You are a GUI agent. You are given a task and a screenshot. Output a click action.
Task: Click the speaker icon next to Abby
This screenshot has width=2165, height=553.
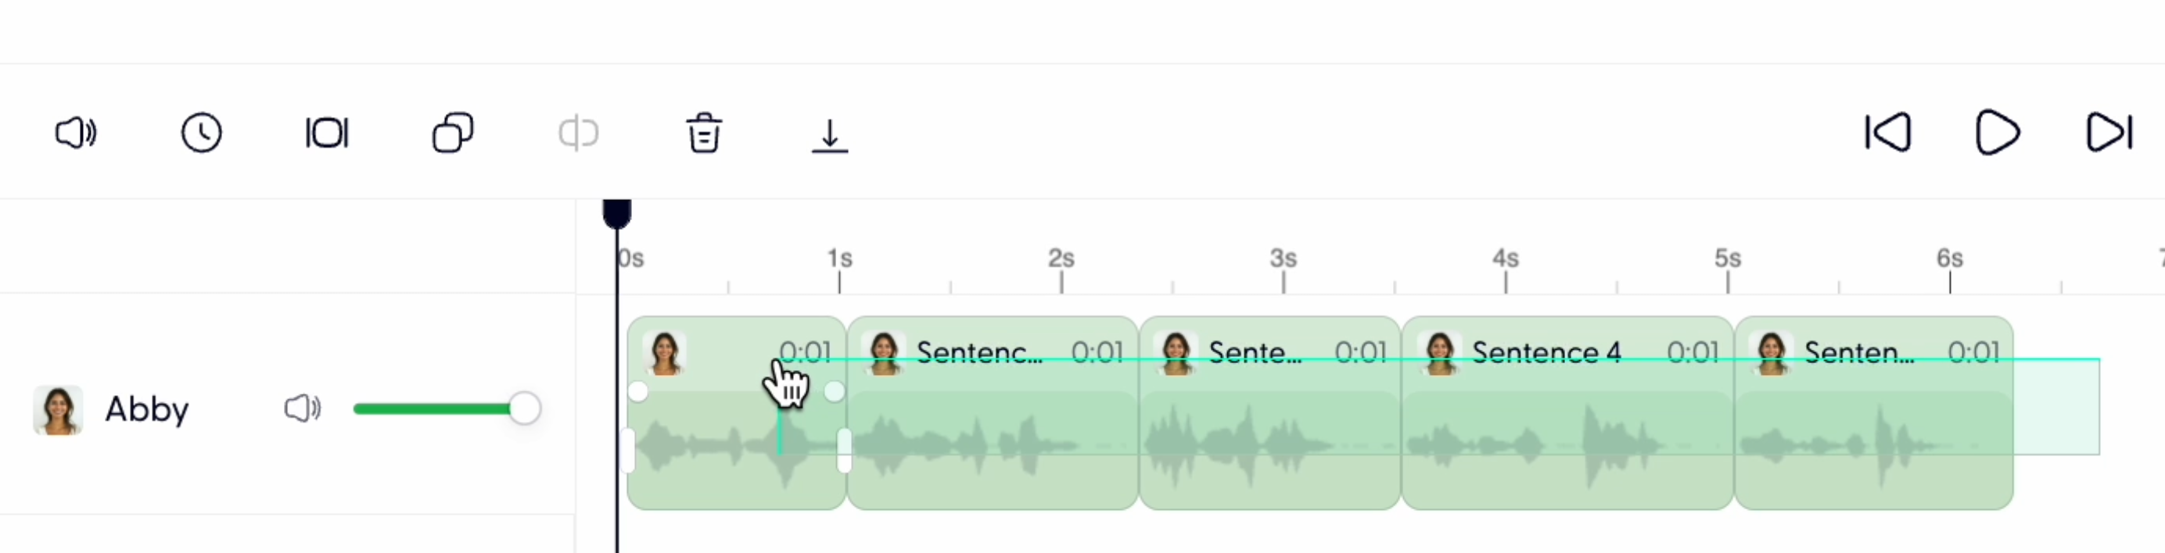(302, 409)
